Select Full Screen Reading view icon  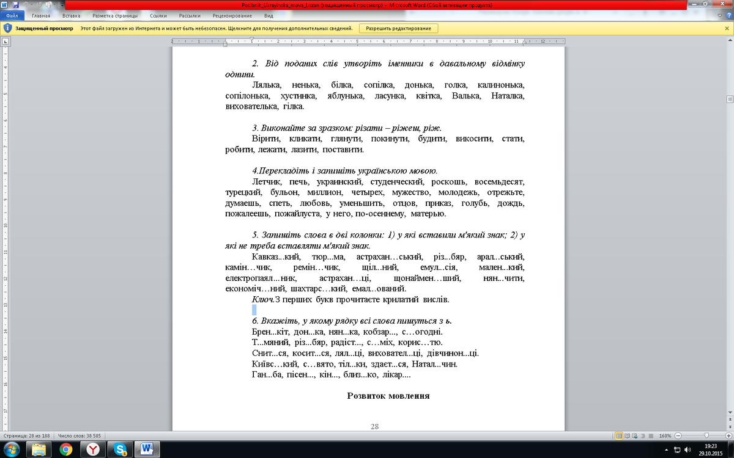click(628, 435)
